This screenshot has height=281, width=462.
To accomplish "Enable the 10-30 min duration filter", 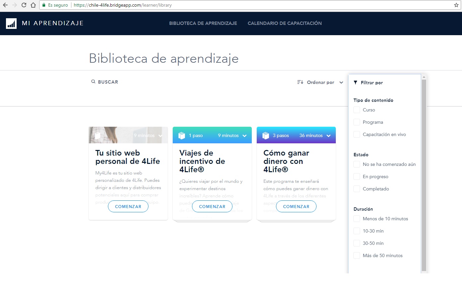I will tap(357, 231).
